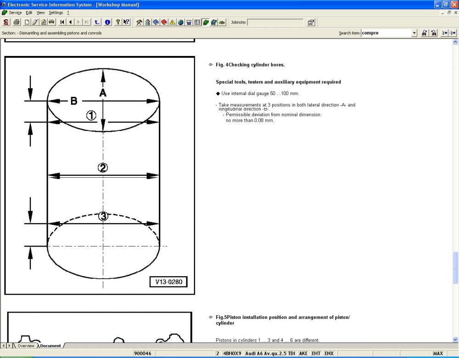Click the car icon in toolbar

point(51,22)
